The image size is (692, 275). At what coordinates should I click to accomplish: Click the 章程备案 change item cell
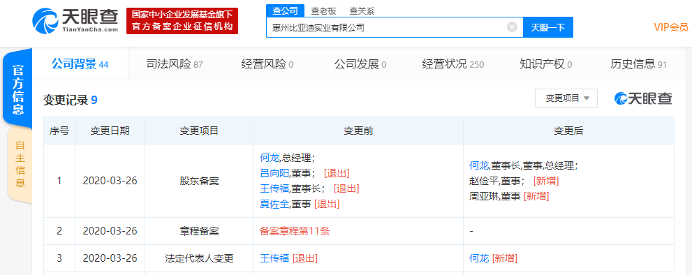[x=199, y=231]
